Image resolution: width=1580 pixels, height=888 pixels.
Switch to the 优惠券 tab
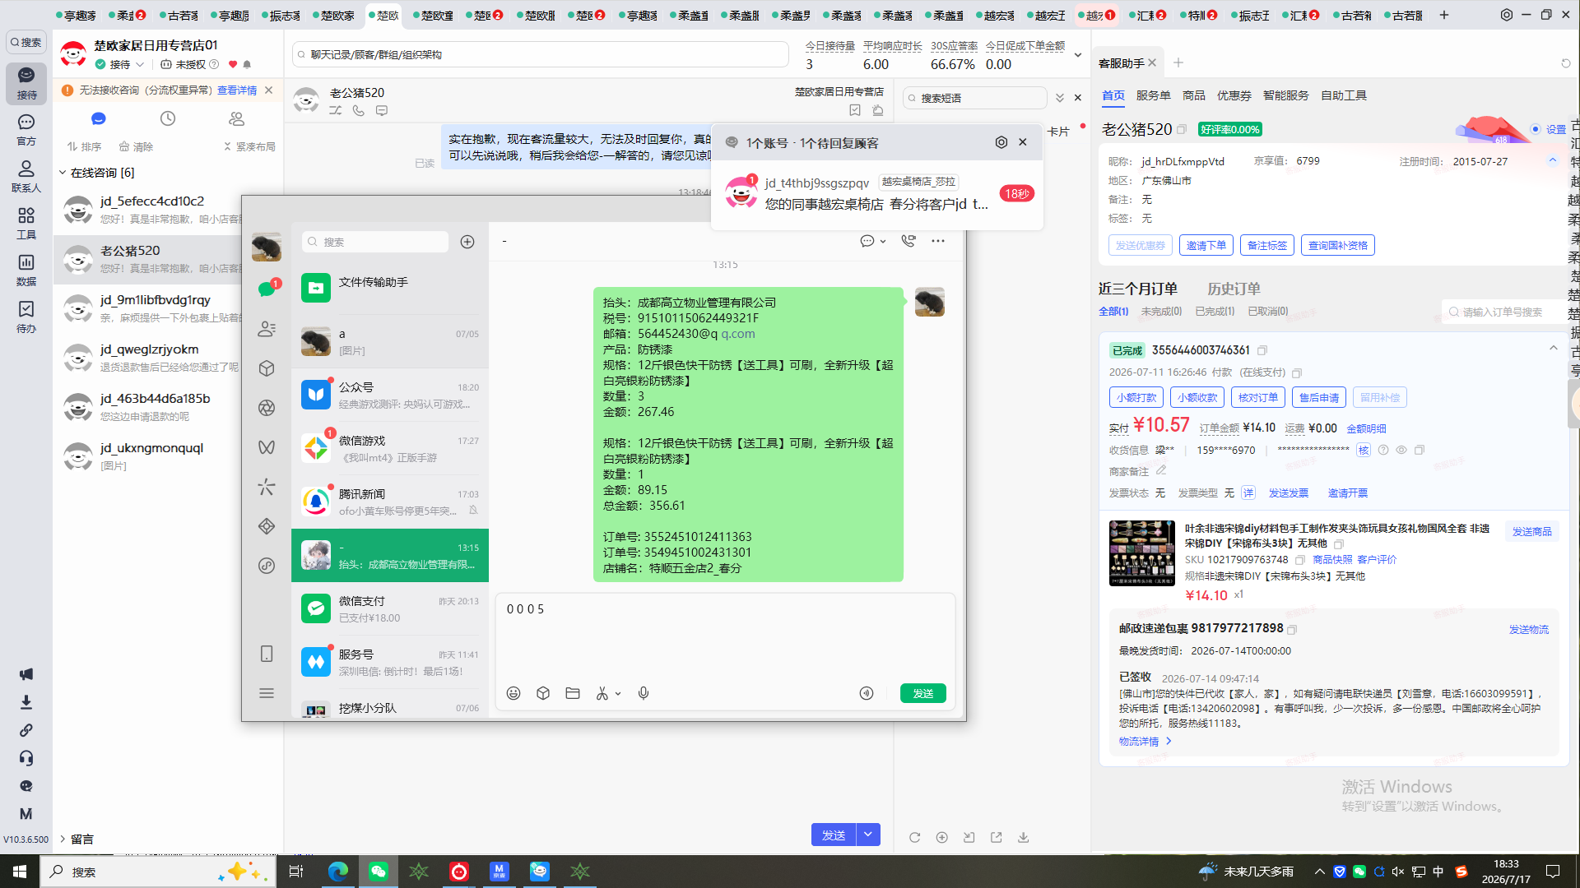click(x=1234, y=95)
